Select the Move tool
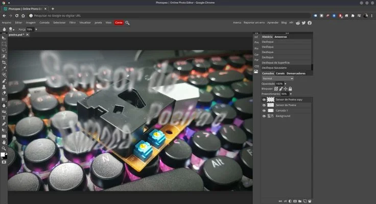The width and height of the screenshot is (376, 204). click(x=4, y=38)
